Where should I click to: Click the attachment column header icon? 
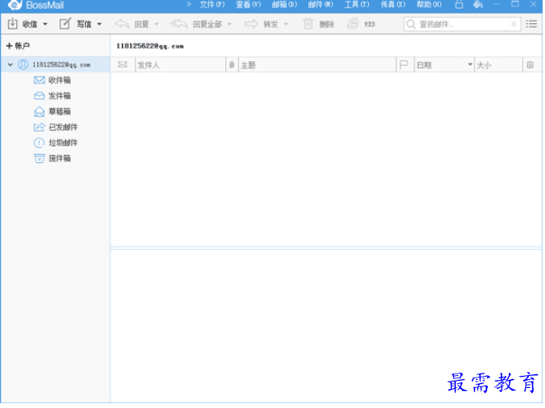232,65
